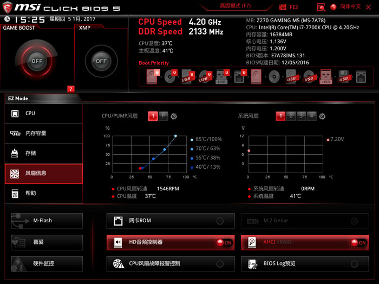Screen dimensions: 379x284
Task: Select the UEFI USB CD/DVD boot icon
Action: click(205, 77)
